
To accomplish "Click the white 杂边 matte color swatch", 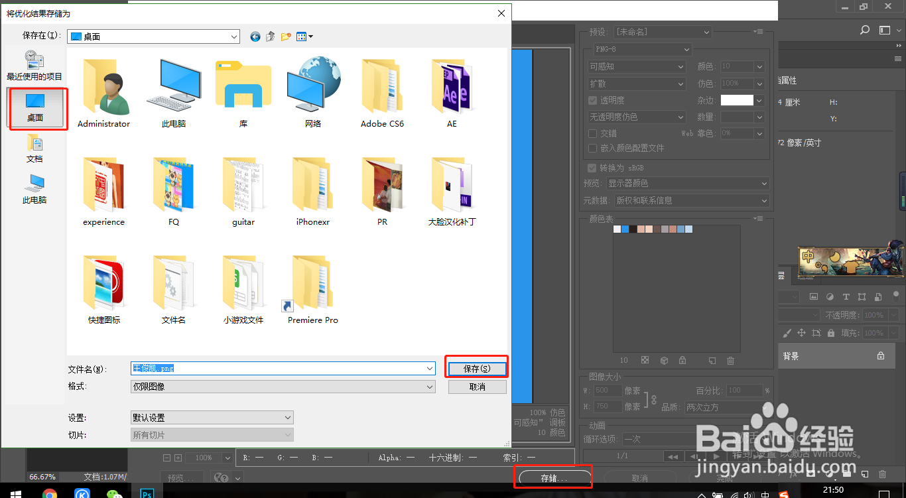I will tap(737, 100).
